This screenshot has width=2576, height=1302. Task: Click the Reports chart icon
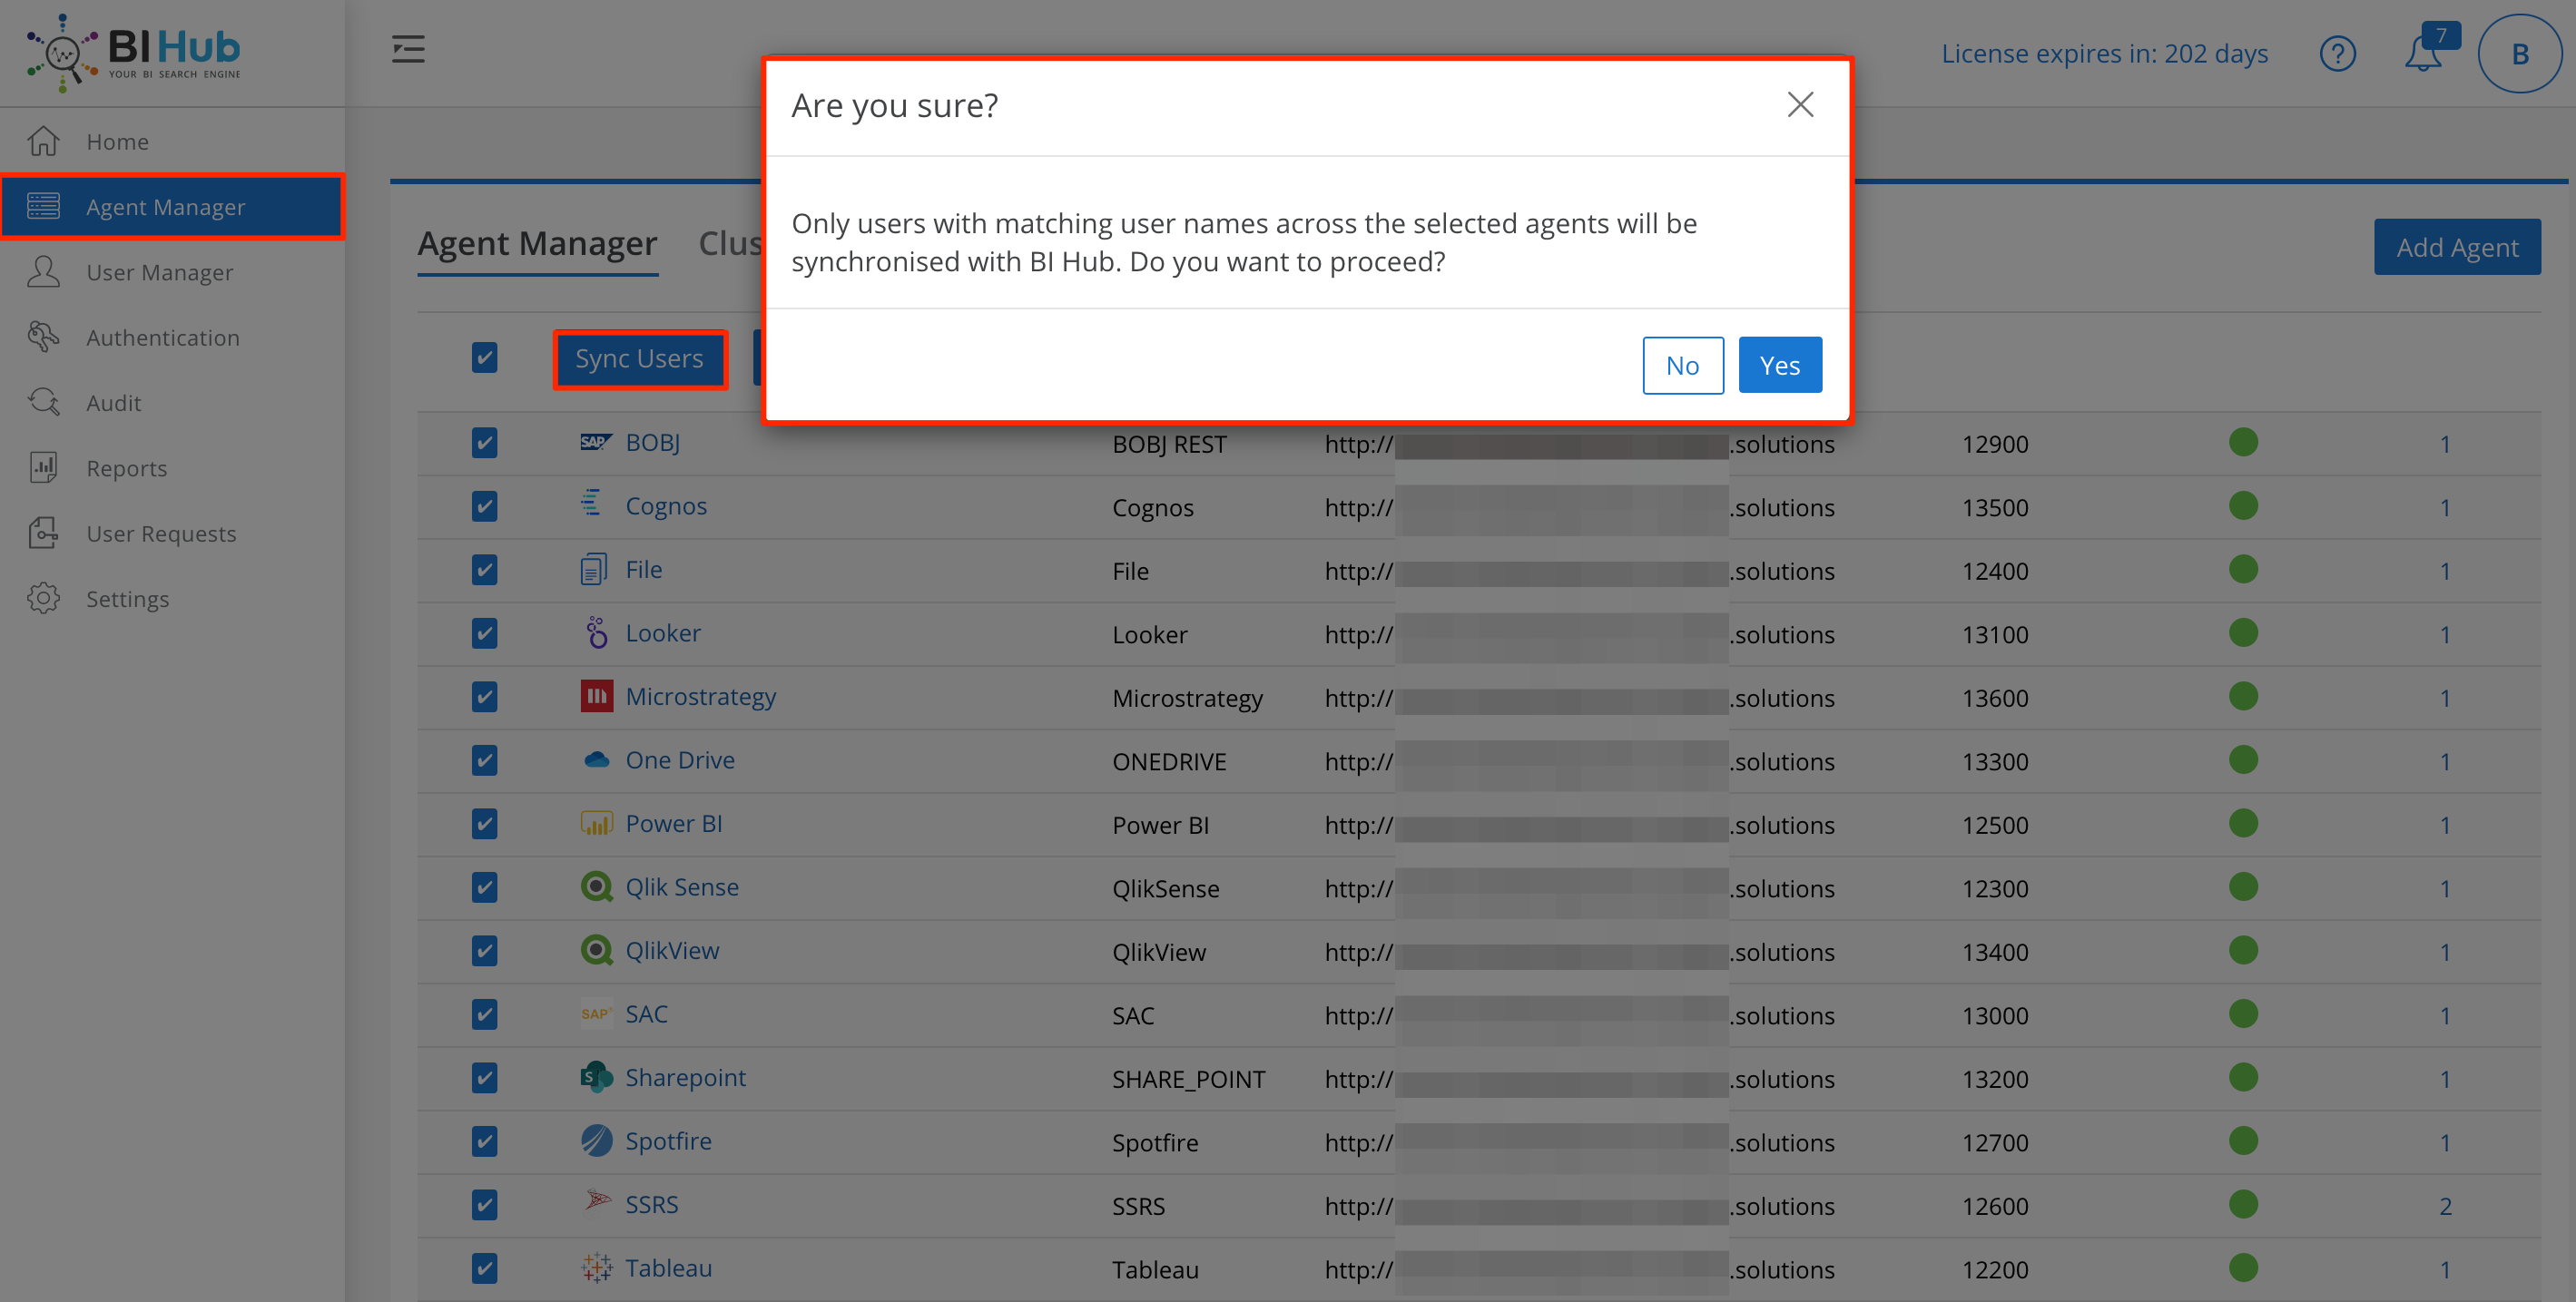click(x=43, y=467)
